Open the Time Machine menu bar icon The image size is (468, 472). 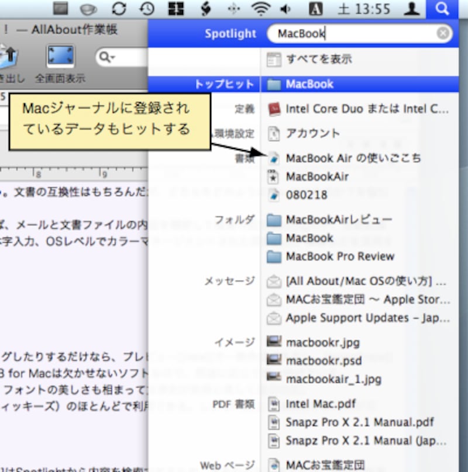pyautogui.click(x=148, y=9)
